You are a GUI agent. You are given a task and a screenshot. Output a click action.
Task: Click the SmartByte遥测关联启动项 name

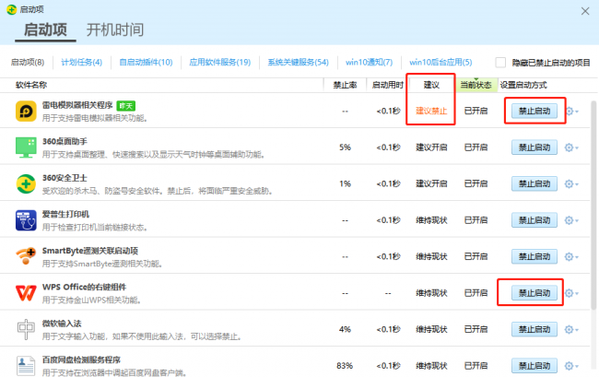click(x=90, y=251)
